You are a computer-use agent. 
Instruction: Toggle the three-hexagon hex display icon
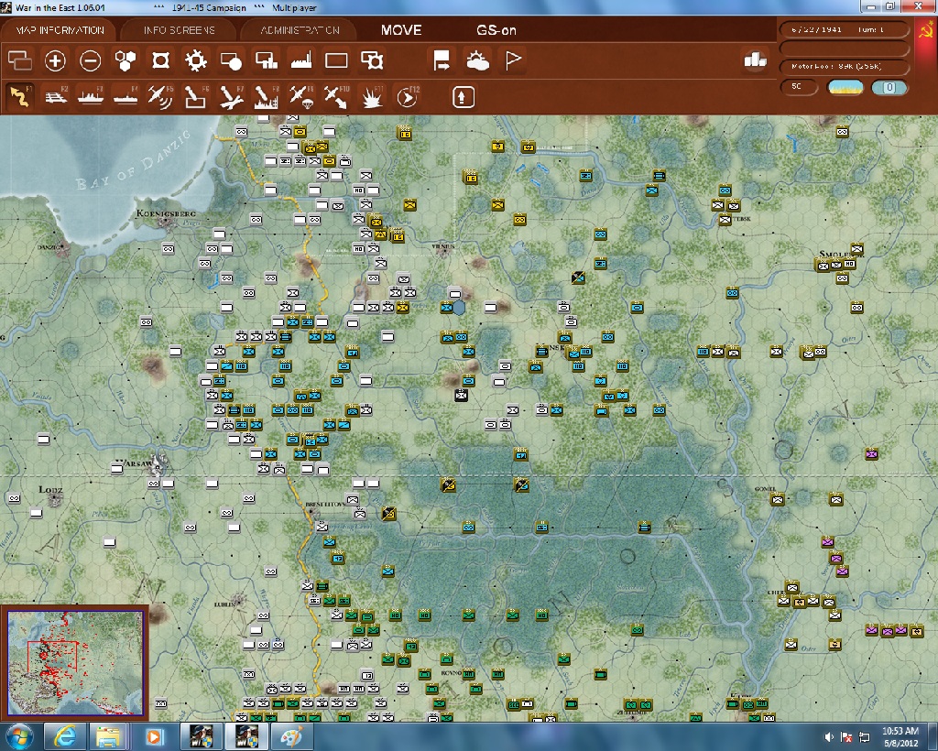(125, 60)
